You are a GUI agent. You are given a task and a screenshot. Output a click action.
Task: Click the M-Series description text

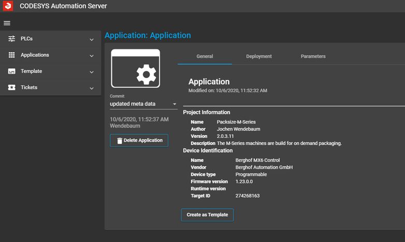point(279,143)
